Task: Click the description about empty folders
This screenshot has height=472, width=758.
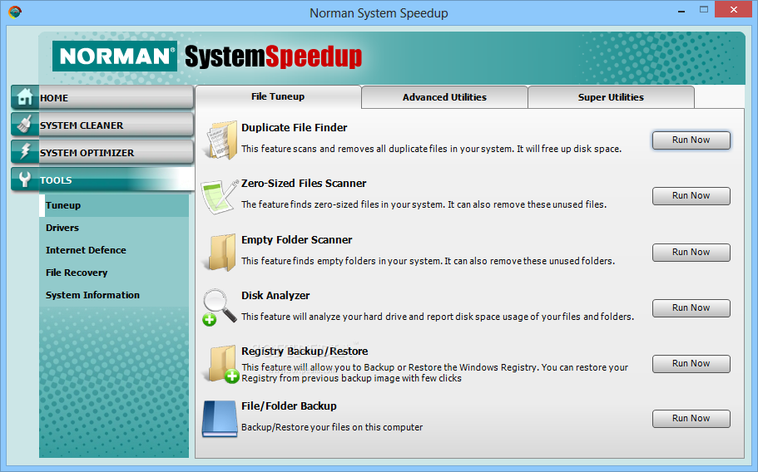Action: 428,261
